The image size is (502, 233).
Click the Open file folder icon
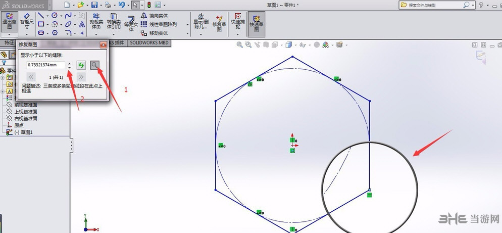pyautogui.click(x=81, y=5)
